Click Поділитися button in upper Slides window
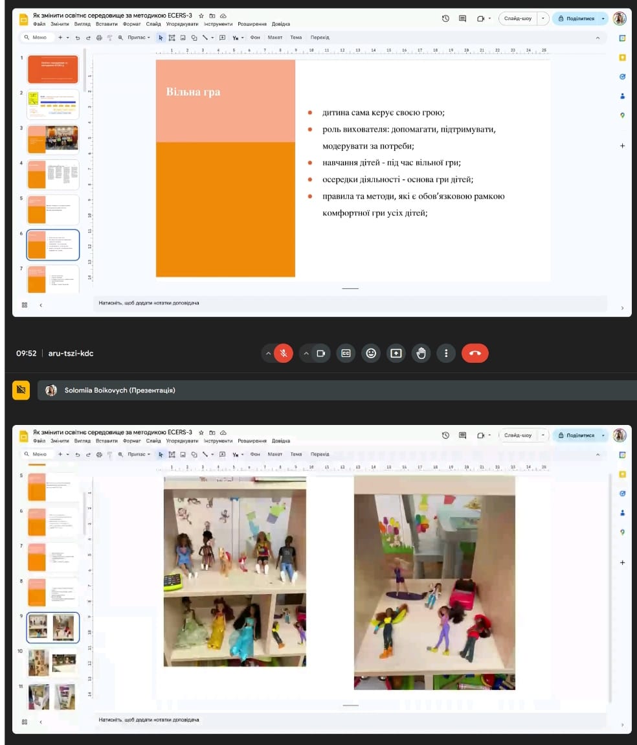The width and height of the screenshot is (637, 745). click(x=576, y=19)
